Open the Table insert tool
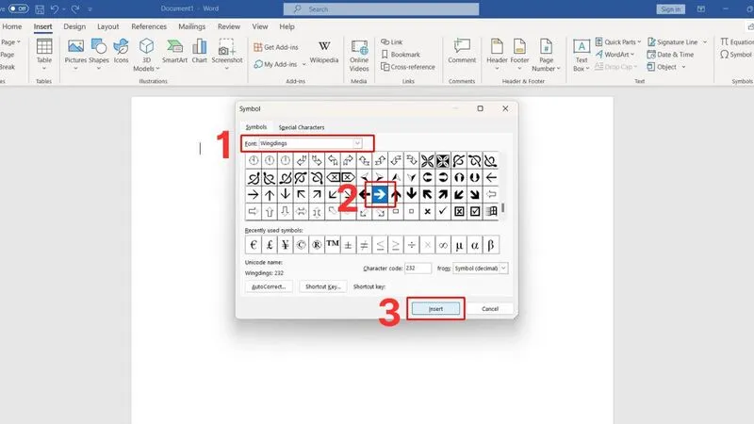This screenshot has width=754, height=424. (x=43, y=55)
